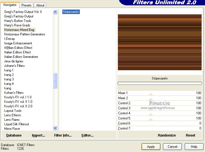205x152 pixels.
Task: Select kang 4 category
Action: [x=9, y=84]
